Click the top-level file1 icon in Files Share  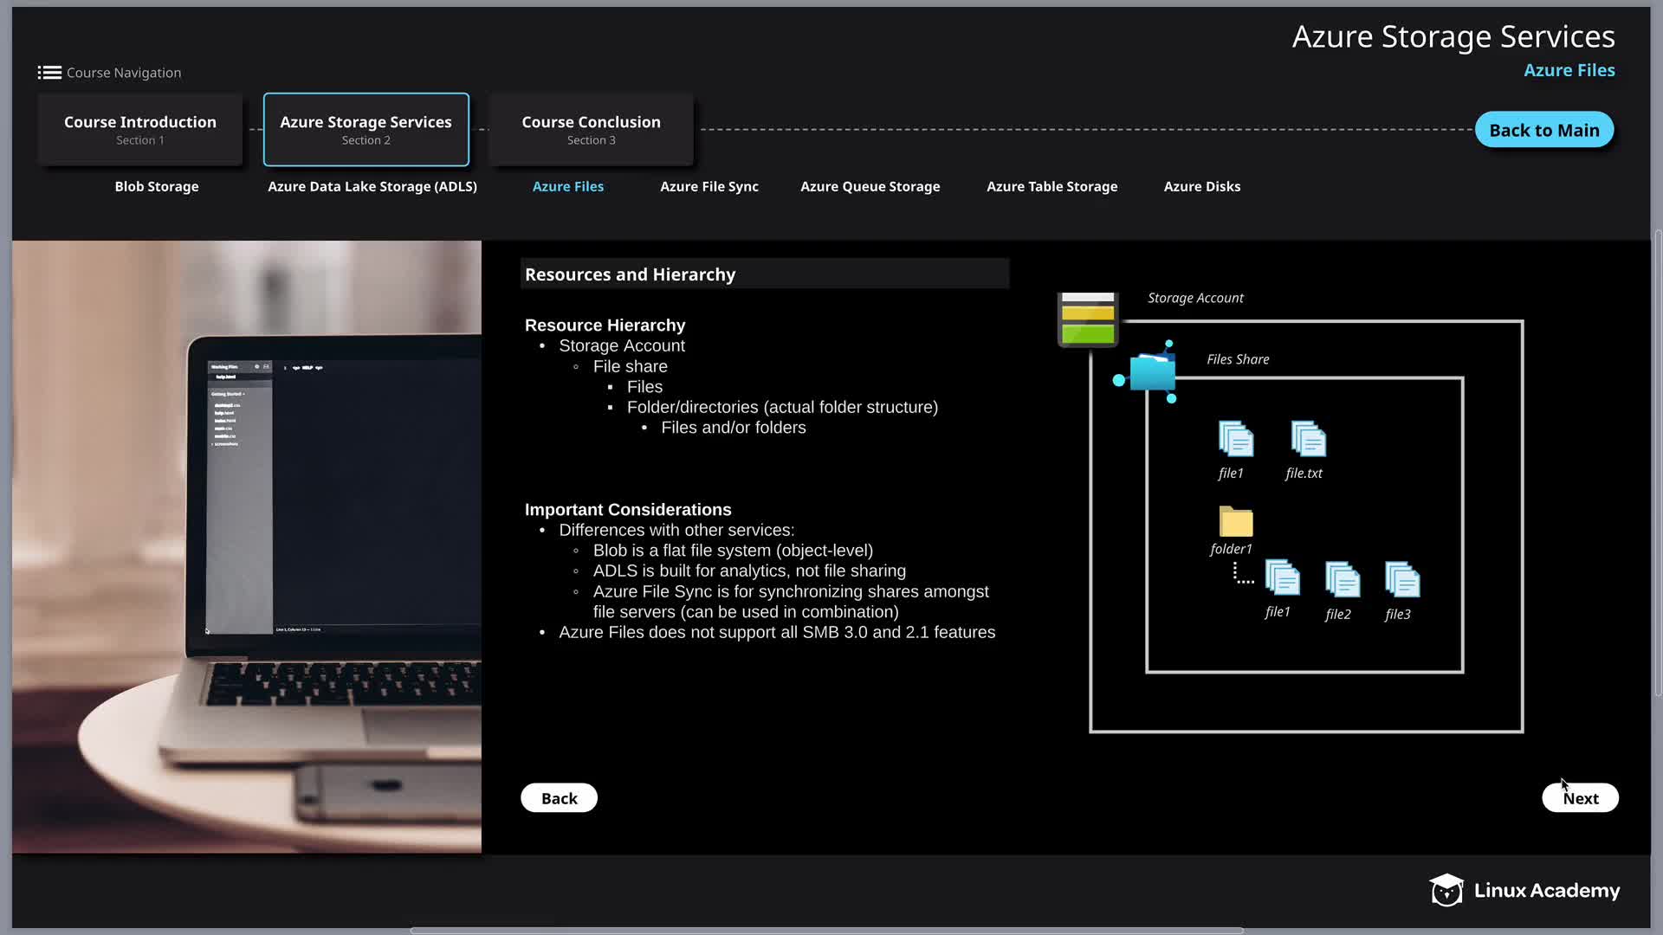(x=1235, y=439)
